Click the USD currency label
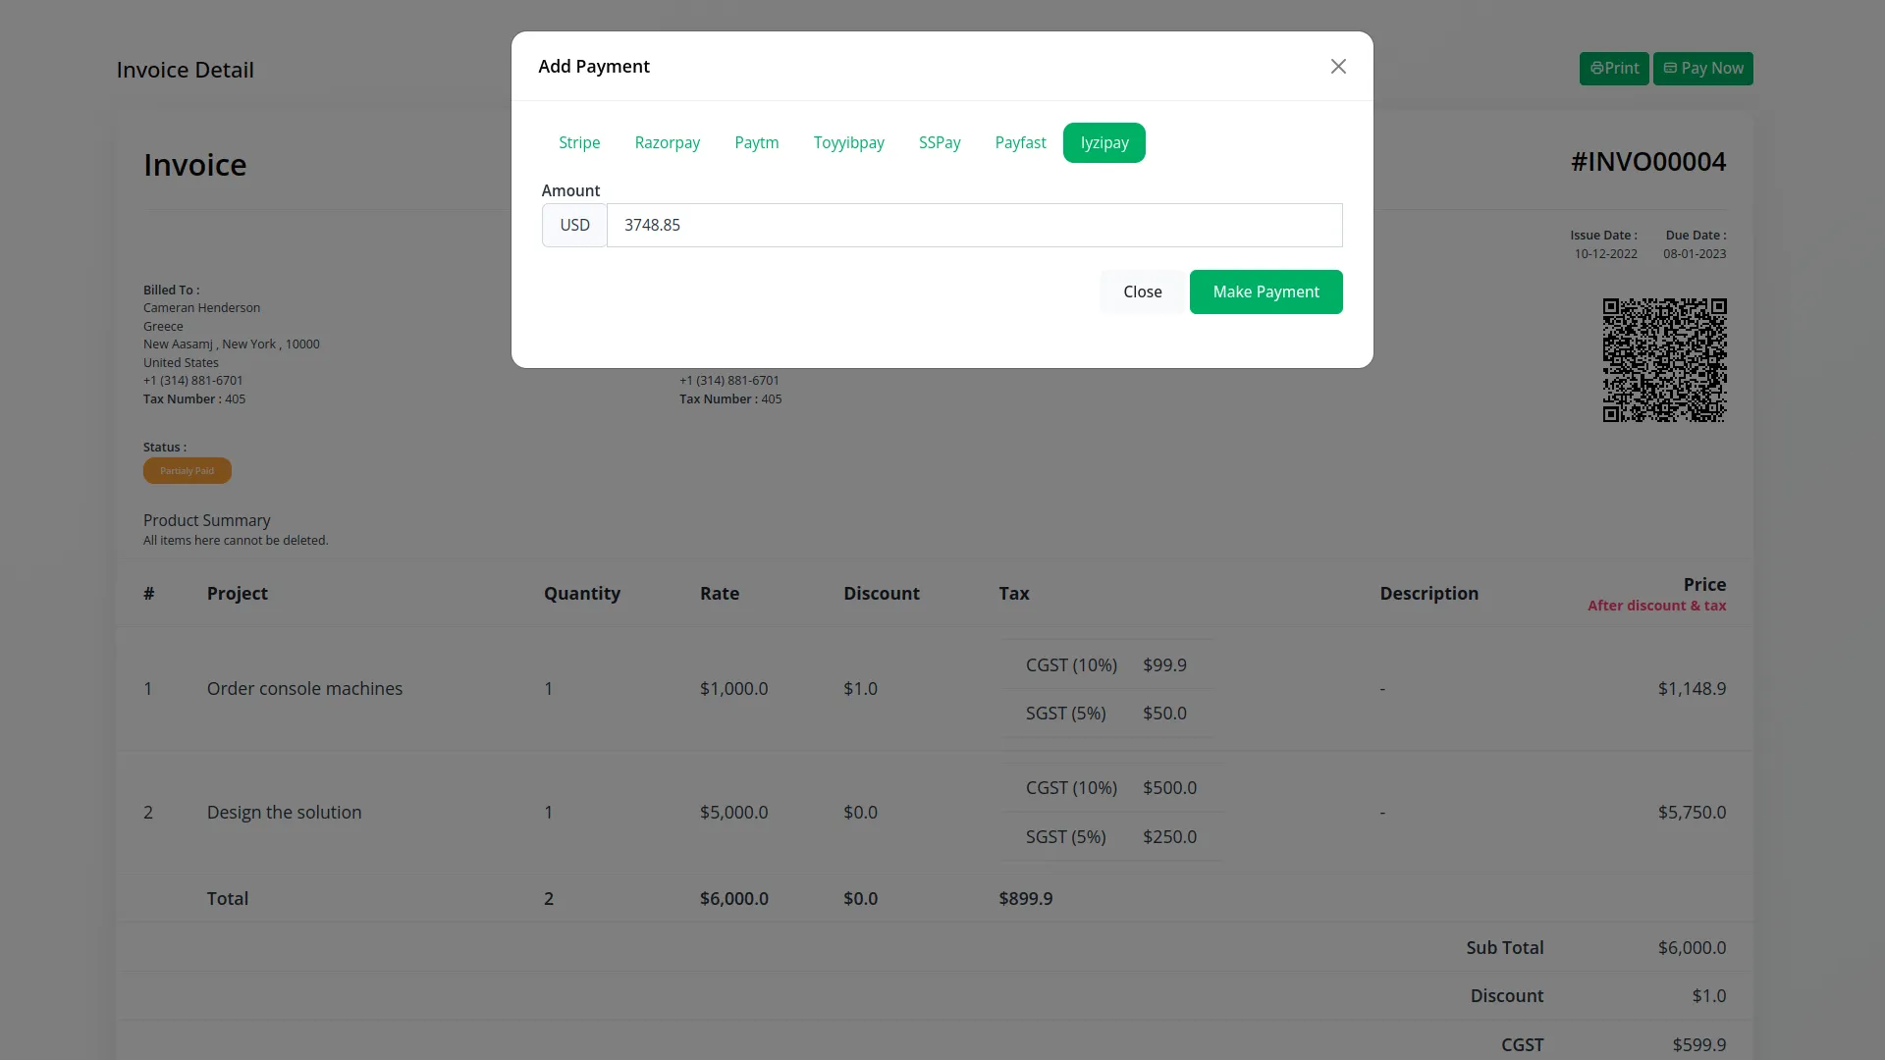The image size is (1885, 1060). click(574, 225)
